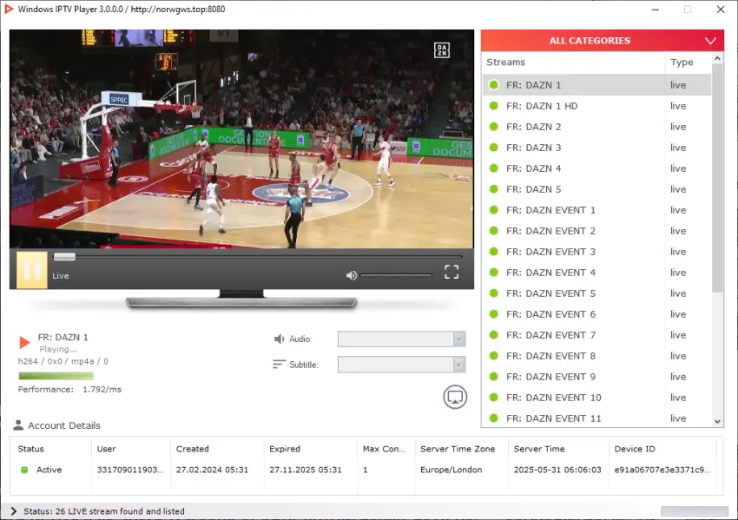The width and height of the screenshot is (738, 520).
Task: Select the FR: DAZN 5 stream
Action: click(x=596, y=189)
